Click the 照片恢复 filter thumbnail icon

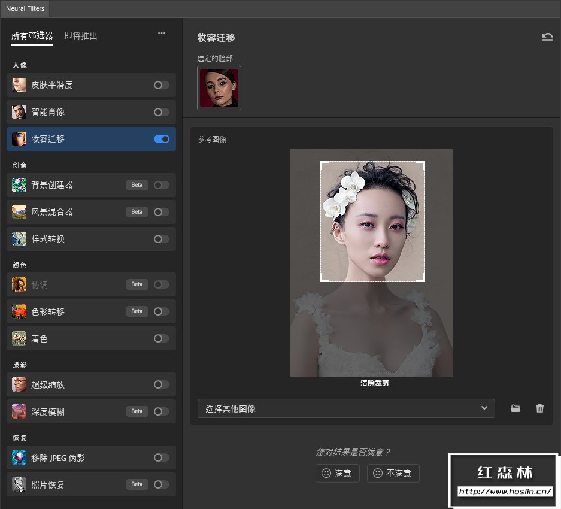[x=19, y=484]
